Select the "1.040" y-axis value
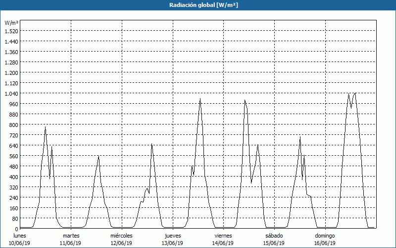The width and height of the screenshot is (396, 248). pyautogui.click(x=11, y=93)
